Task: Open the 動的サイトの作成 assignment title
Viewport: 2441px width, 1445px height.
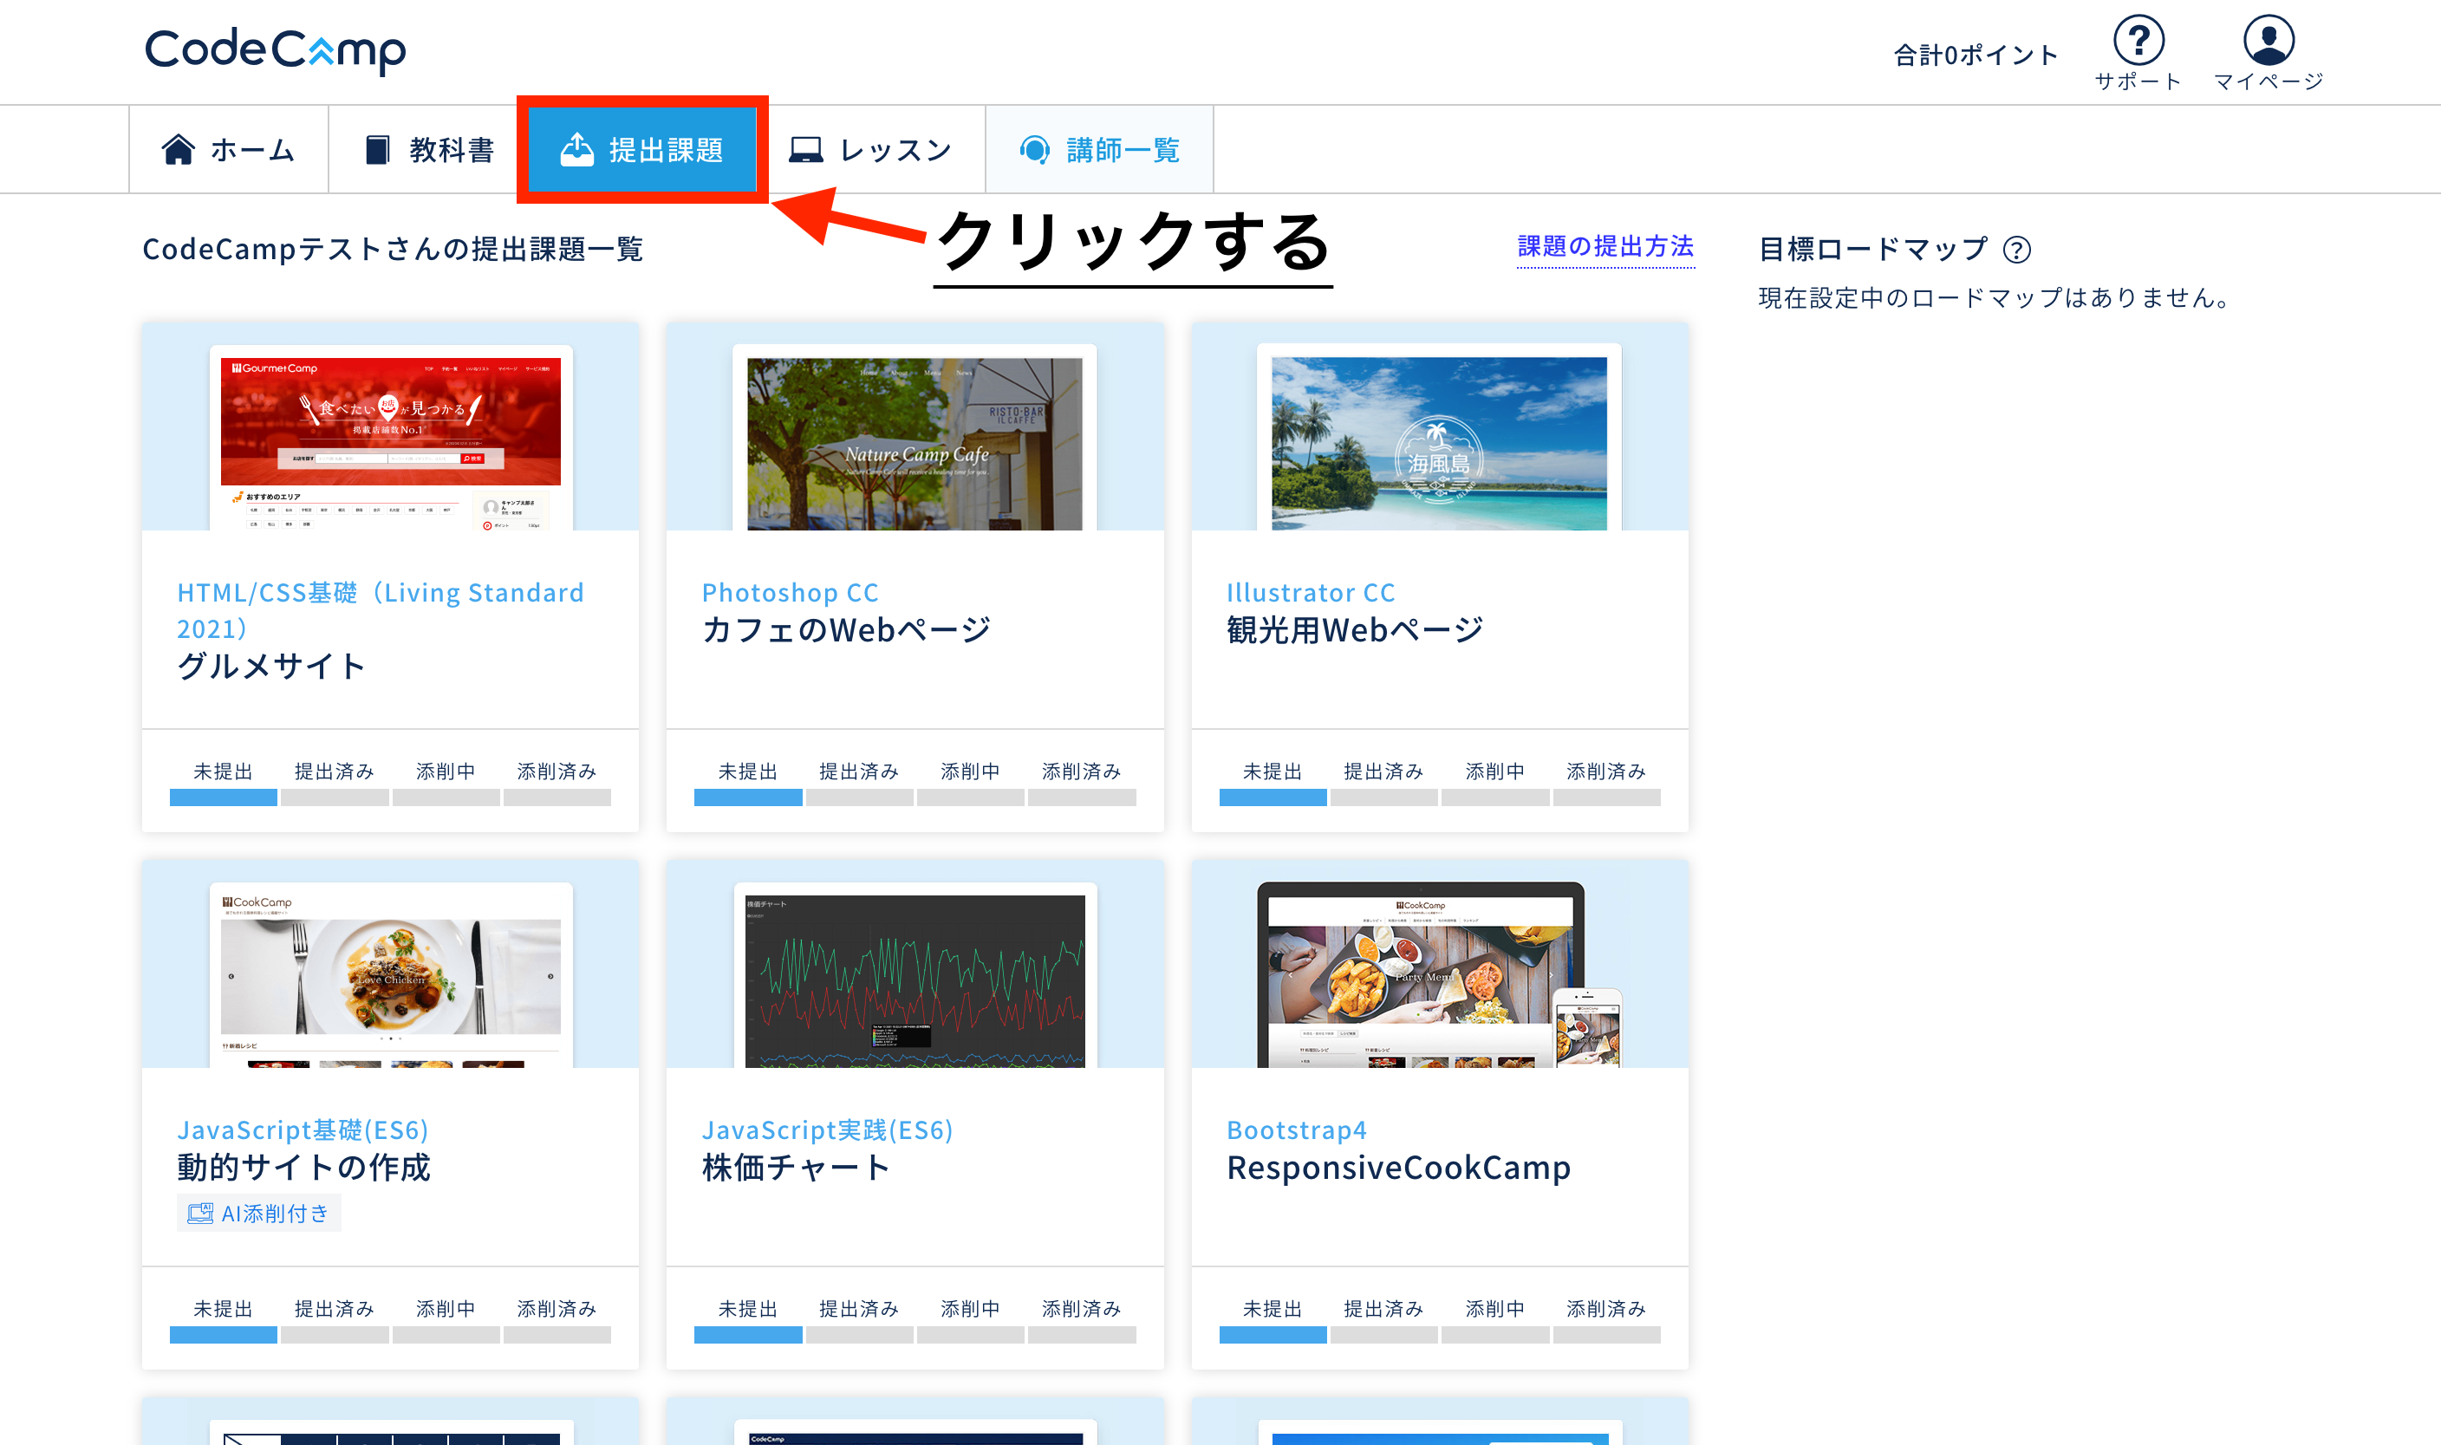Action: pyautogui.click(x=303, y=1167)
